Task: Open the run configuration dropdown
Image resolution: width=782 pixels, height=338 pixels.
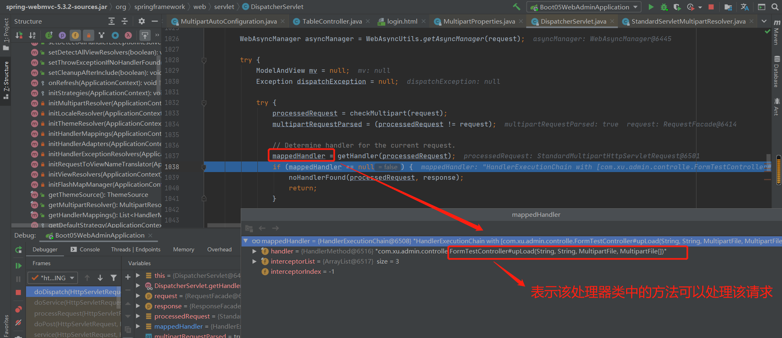Action: pyautogui.click(x=584, y=7)
